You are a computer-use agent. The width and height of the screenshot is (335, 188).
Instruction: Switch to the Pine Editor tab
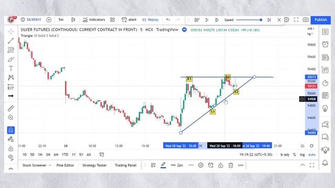[x=65, y=165]
